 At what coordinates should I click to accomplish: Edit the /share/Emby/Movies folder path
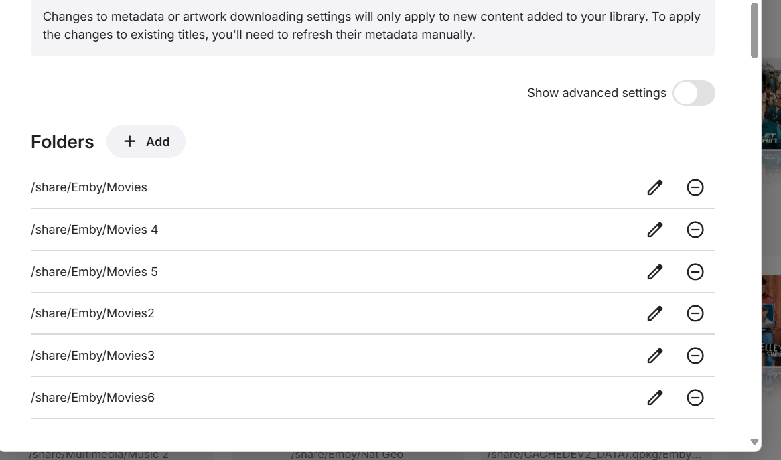[654, 187]
